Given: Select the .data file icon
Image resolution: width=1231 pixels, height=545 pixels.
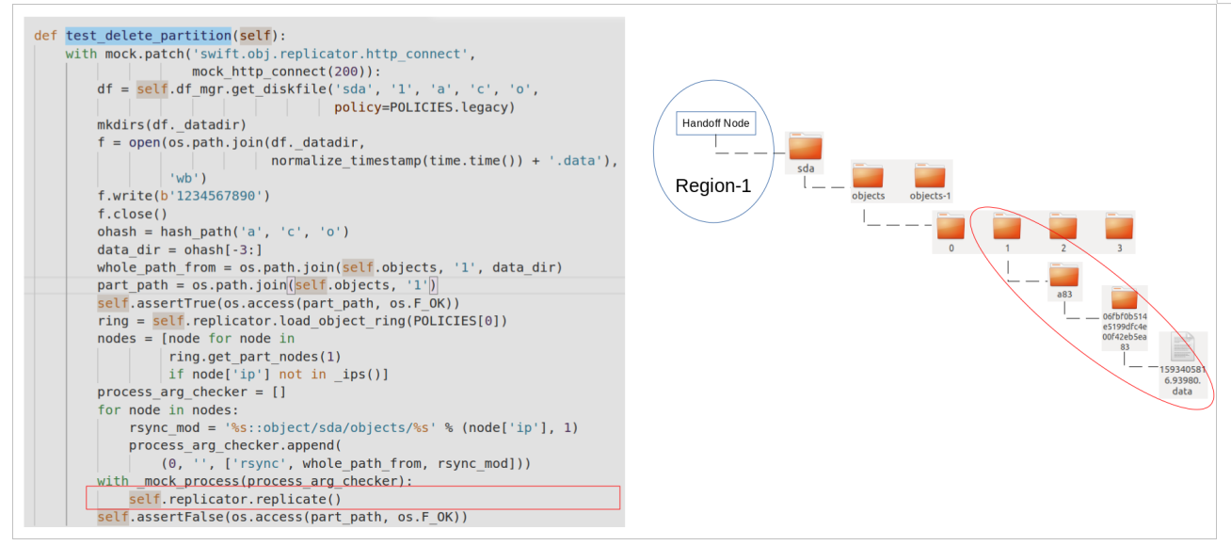Looking at the screenshot, I should point(1182,347).
